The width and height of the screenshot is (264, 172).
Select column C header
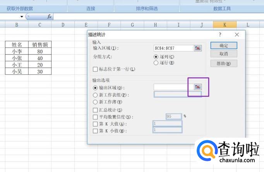40,25
